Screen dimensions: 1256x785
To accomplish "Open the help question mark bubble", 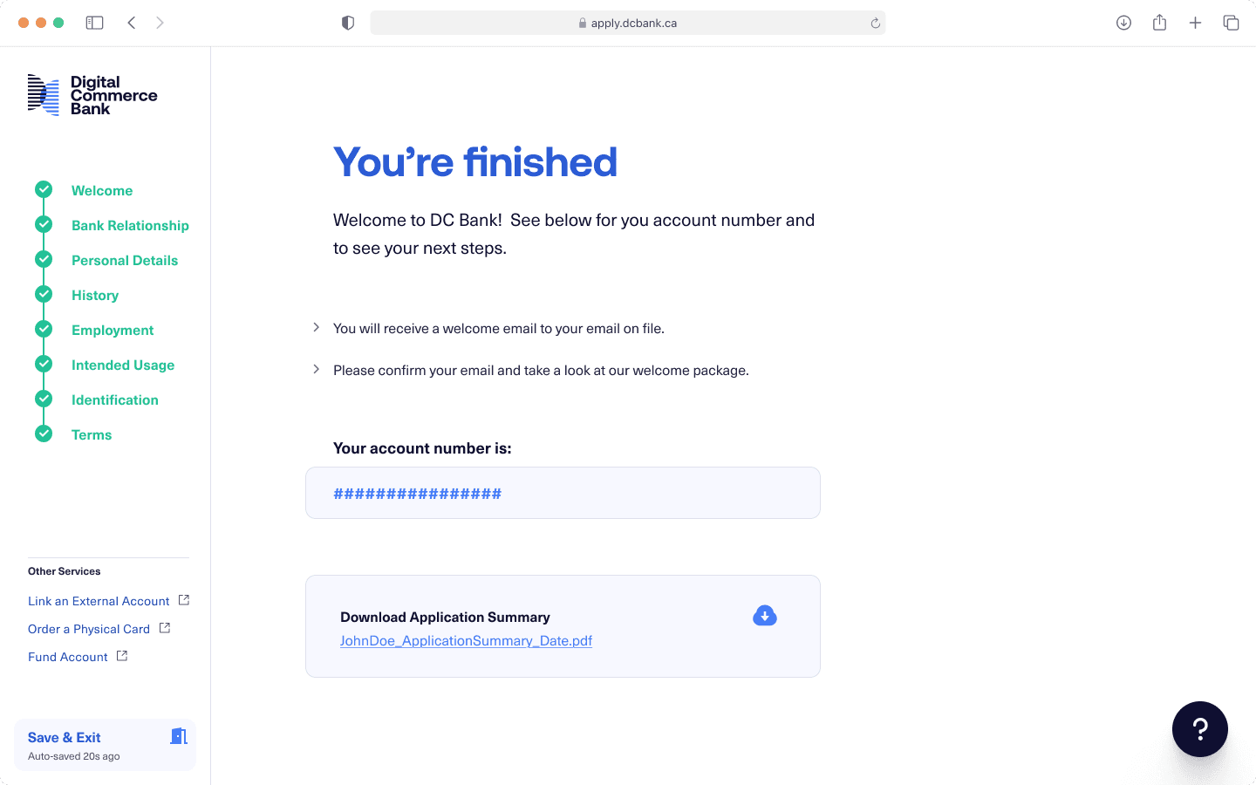I will pos(1199,729).
